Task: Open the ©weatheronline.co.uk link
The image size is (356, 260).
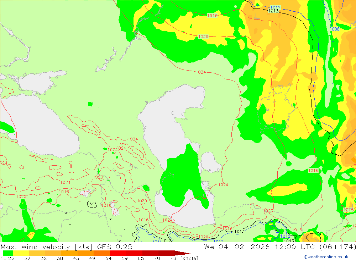Action: click(326, 257)
